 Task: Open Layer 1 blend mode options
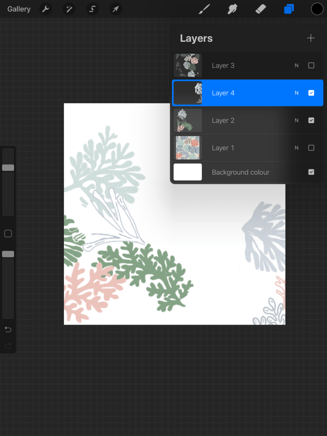[x=297, y=148]
